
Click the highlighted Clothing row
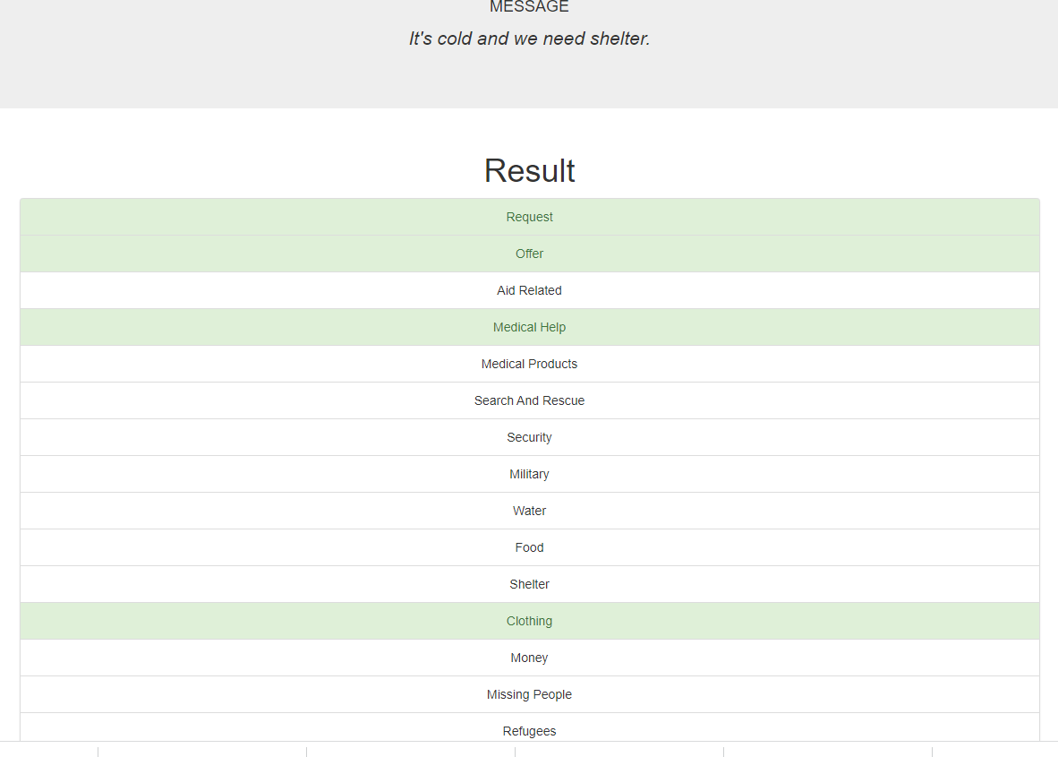(529, 621)
